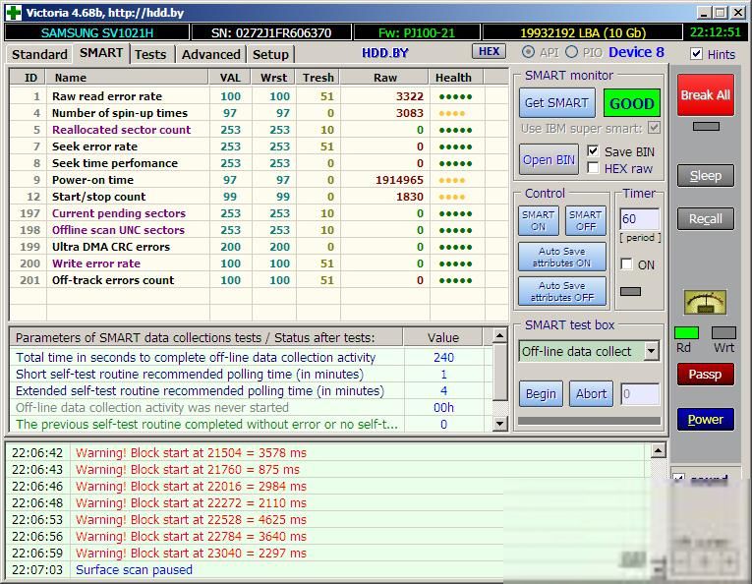Go to the Setup tab
This screenshot has height=584, width=752.
[270, 54]
